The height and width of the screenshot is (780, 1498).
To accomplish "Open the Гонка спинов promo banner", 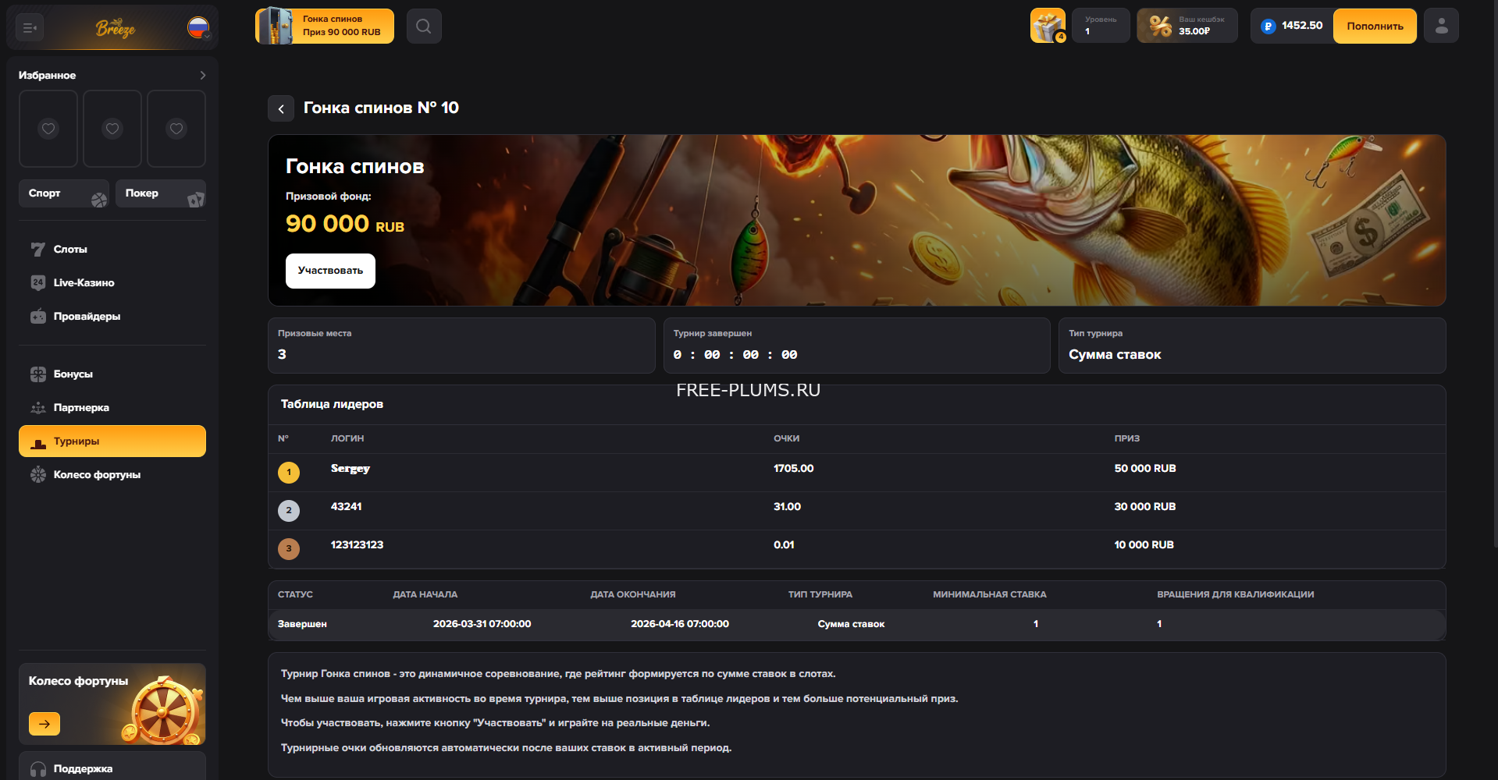I will click(325, 27).
